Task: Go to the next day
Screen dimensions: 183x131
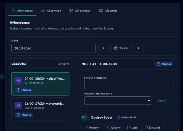Action: pyautogui.click(x=138, y=48)
